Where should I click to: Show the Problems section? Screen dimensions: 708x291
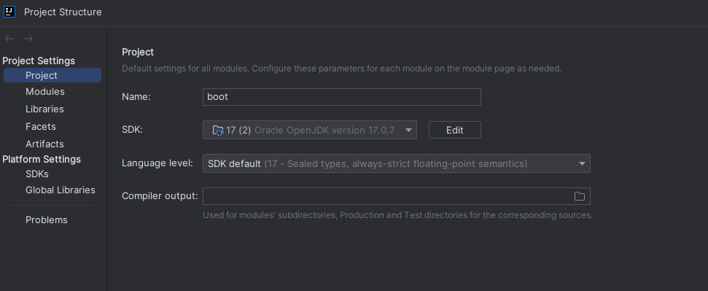click(47, 220)
